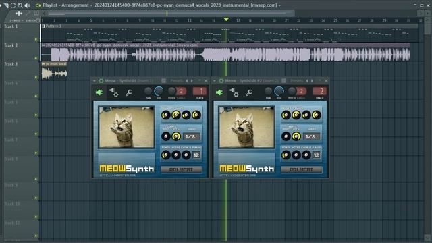Screen dimensions: 432x243
Task: Mute Track 8 using its green dot
Action: pos(36,179)
